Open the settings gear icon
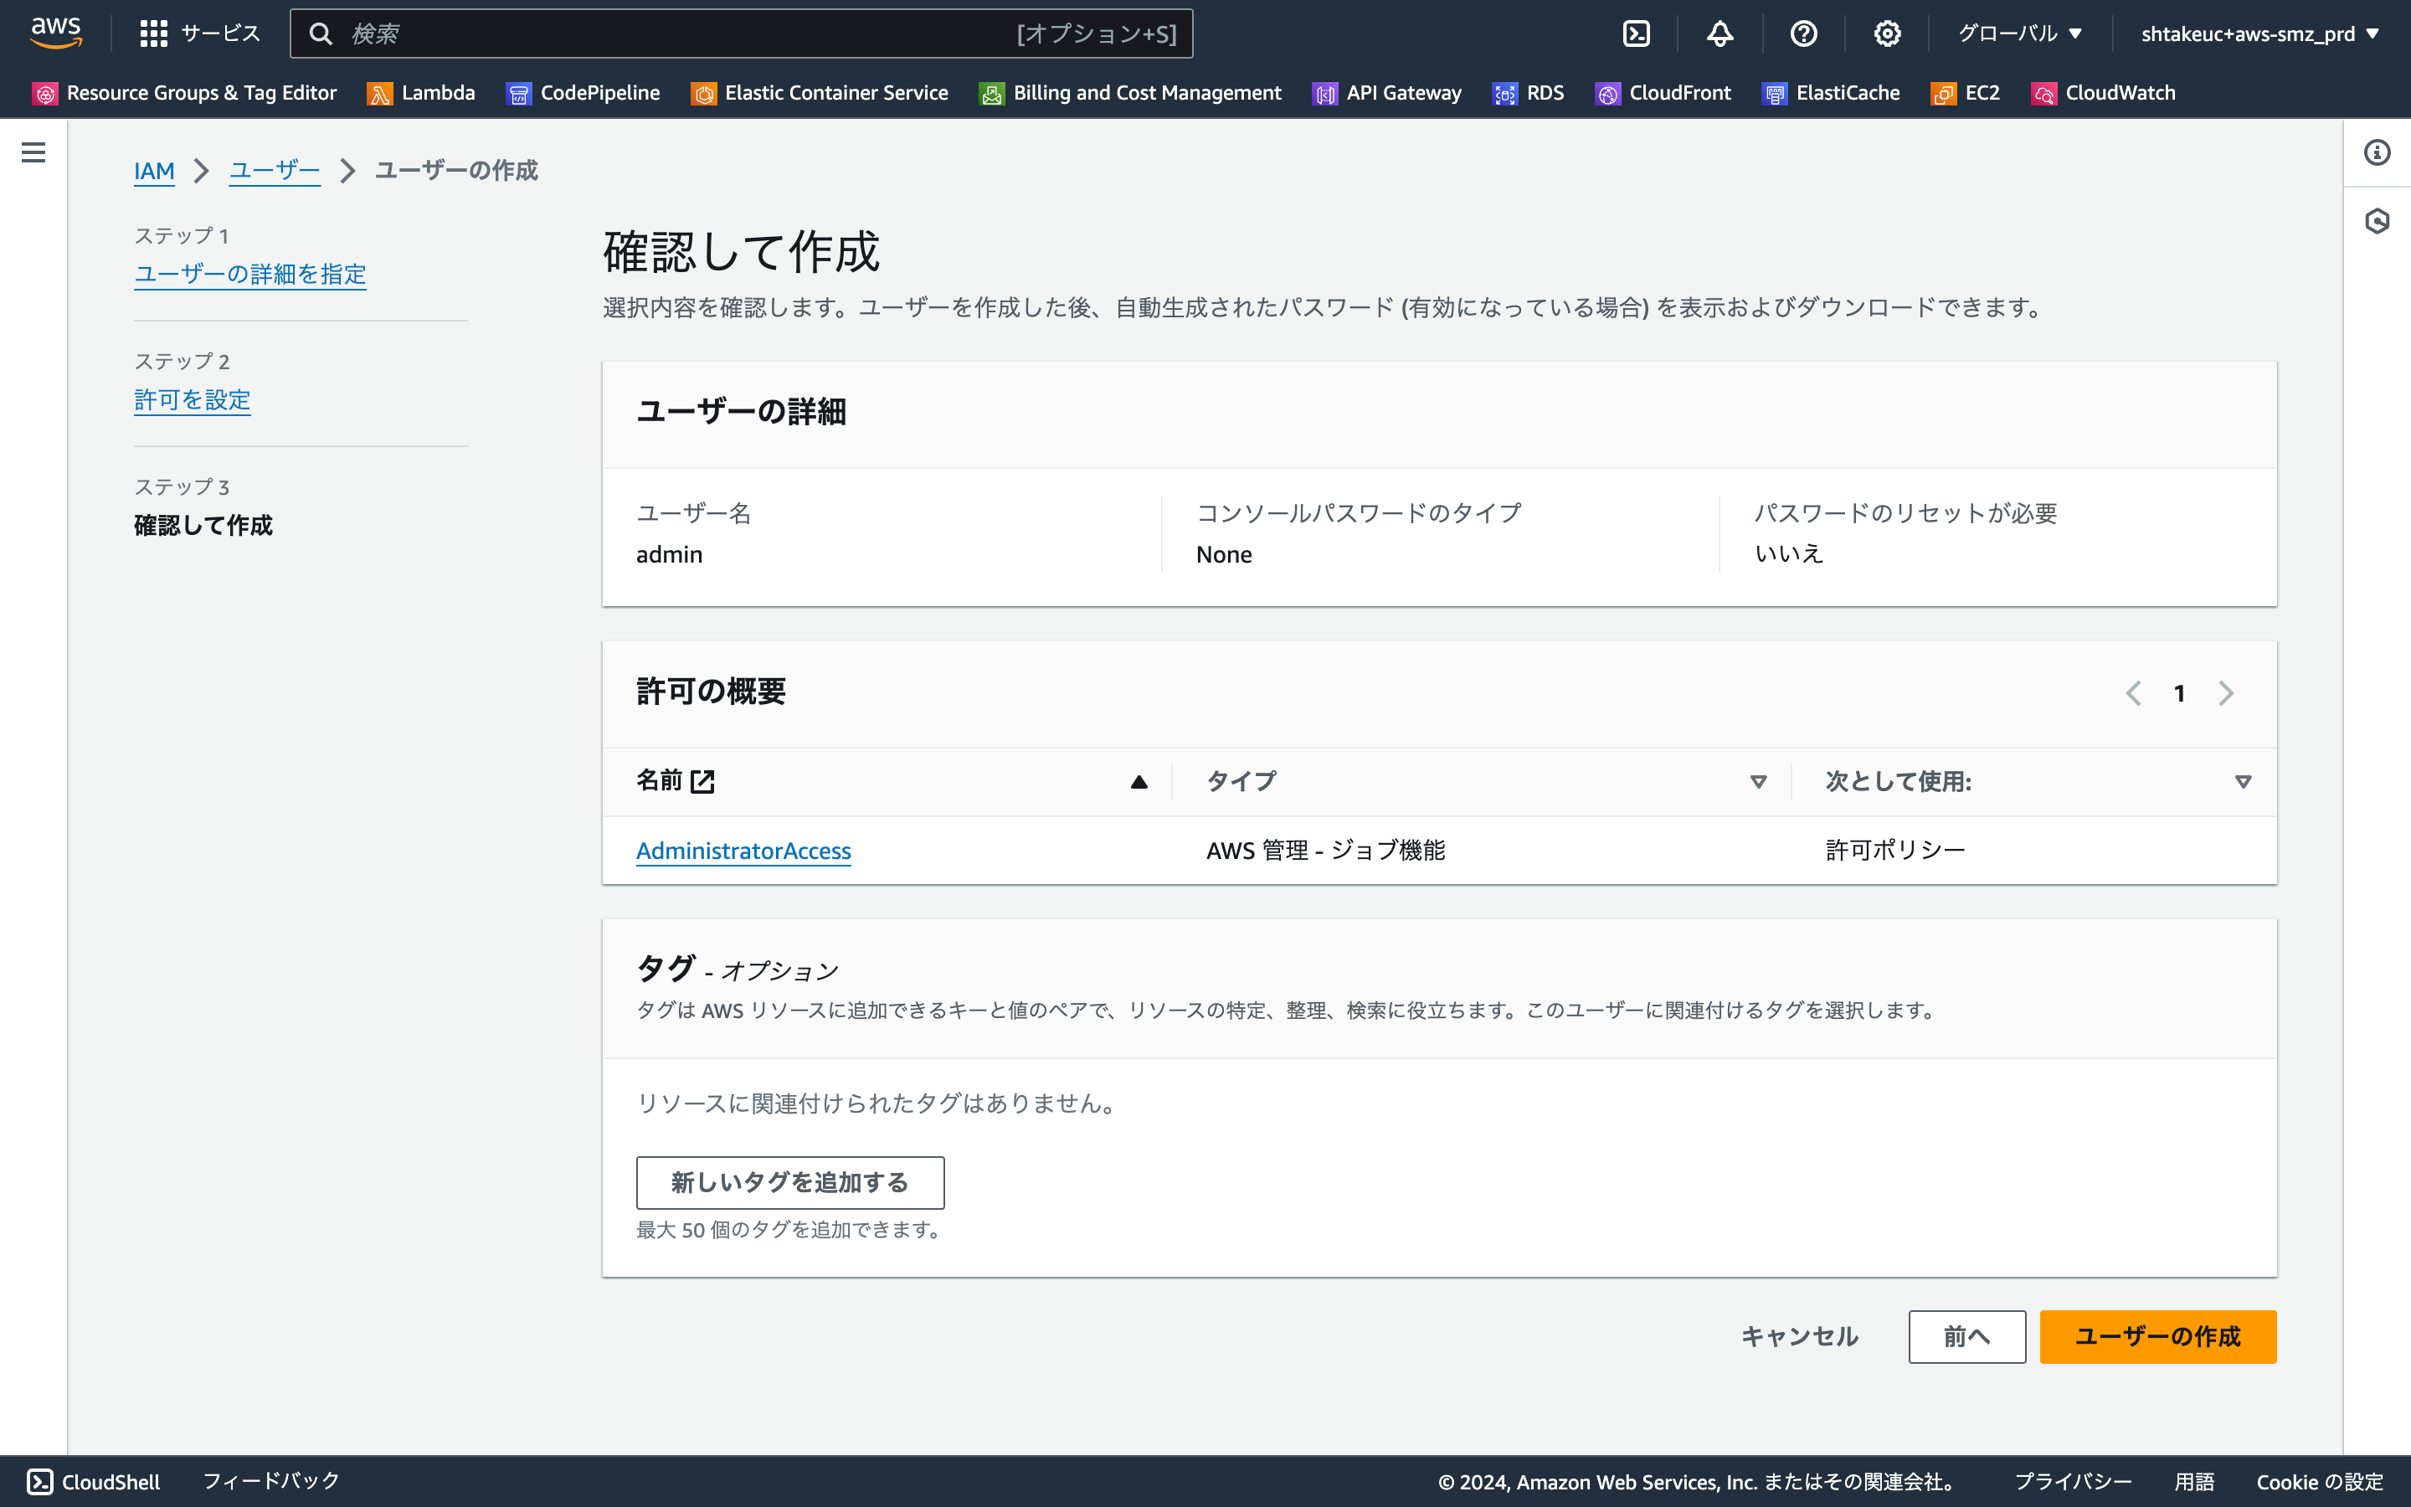 [x=1887, y=33]
